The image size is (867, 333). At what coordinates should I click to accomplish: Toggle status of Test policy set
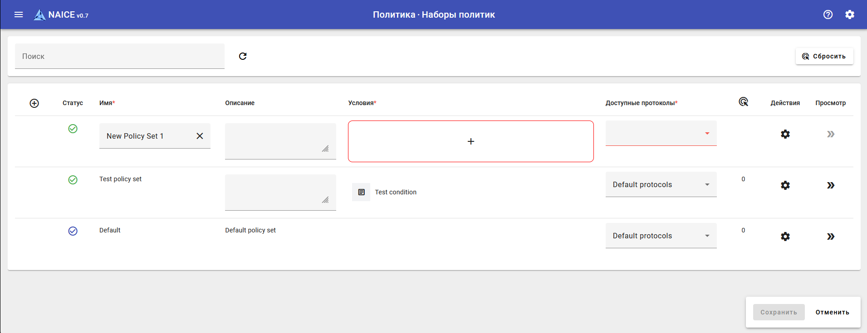(x=73, y=180)
